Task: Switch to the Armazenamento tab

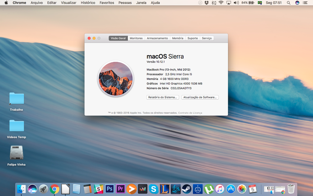Action: [x=157, y=38]
